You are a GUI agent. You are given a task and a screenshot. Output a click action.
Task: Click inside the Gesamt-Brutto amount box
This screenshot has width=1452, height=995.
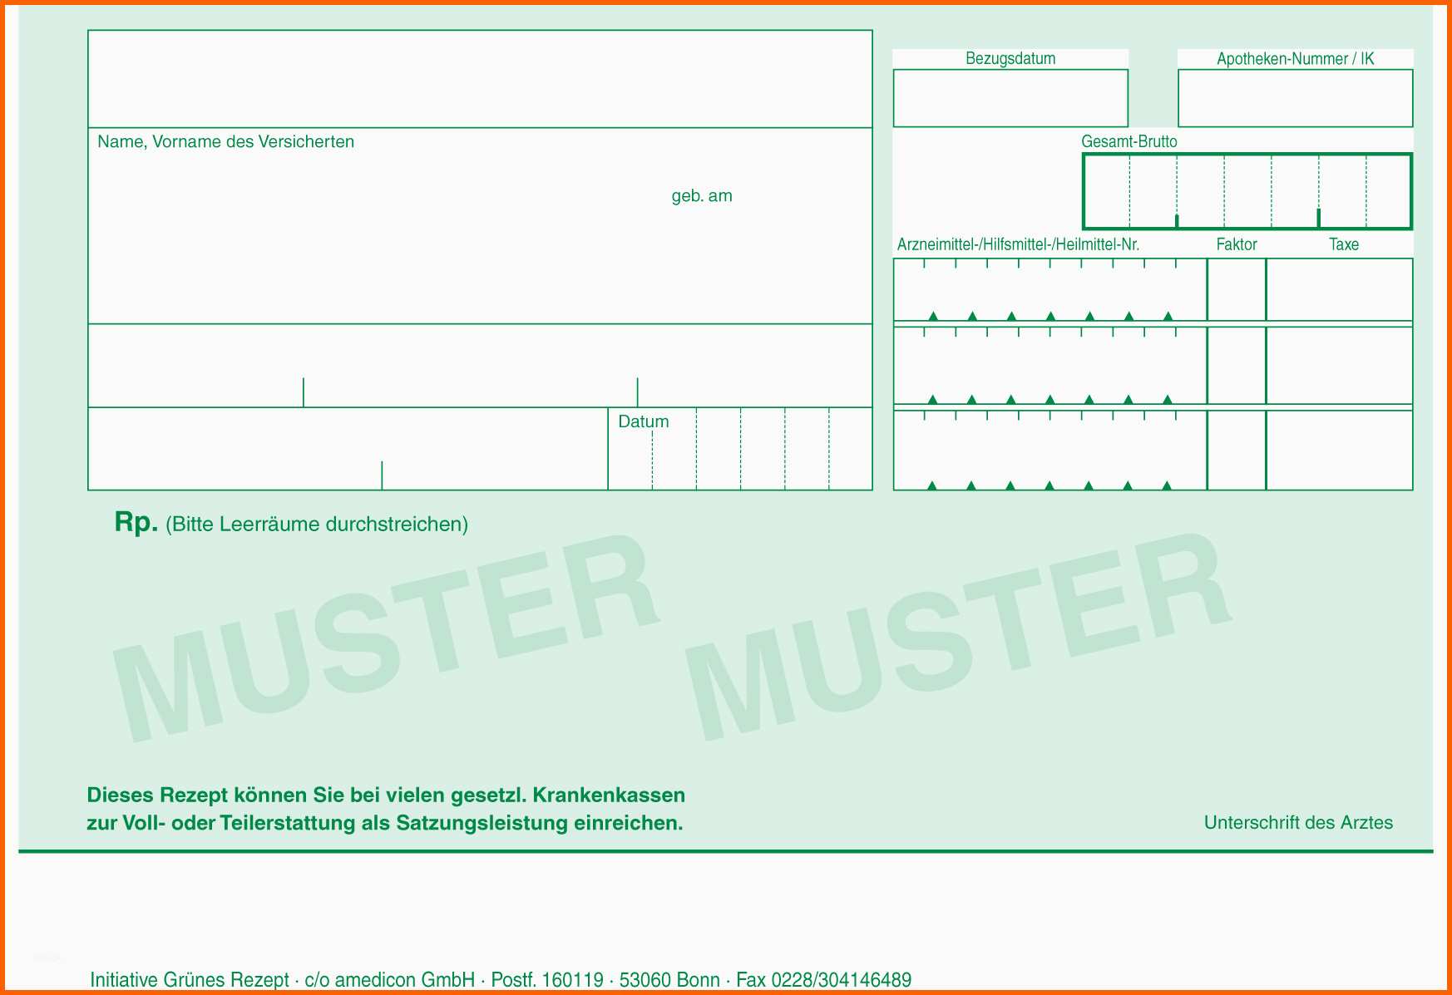(1247, 191)
